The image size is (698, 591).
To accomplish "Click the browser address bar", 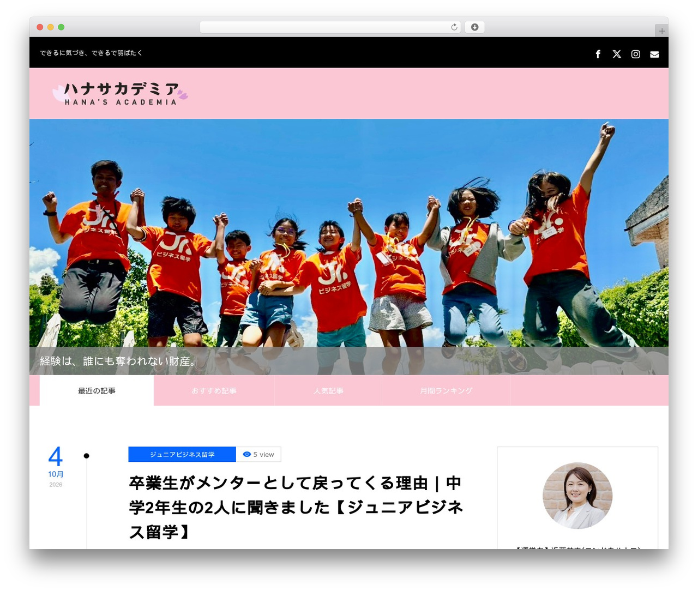I will [x=330, y=27].
